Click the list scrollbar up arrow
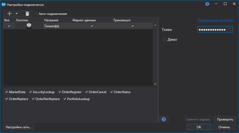Image resolution: width=239 pixels, height=133 pixels. pos(155,25)
